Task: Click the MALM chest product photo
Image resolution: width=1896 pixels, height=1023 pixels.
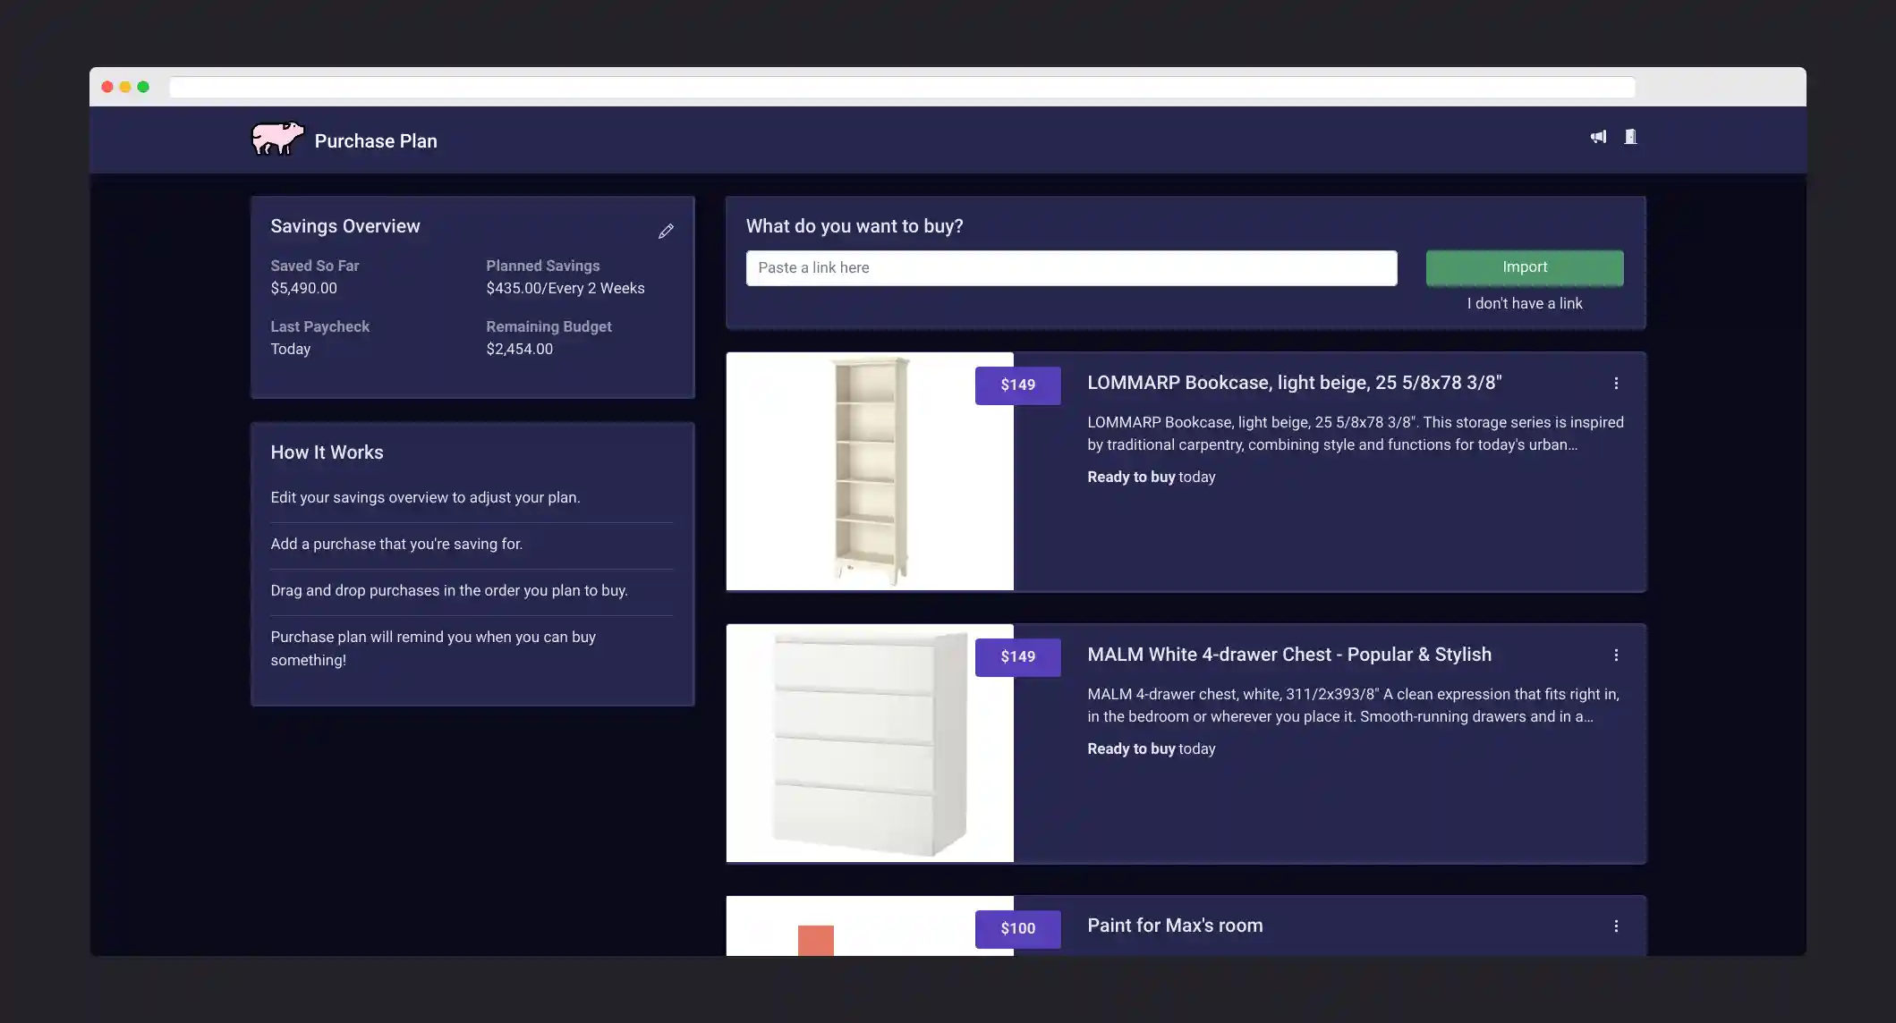Action: [869, 743]
